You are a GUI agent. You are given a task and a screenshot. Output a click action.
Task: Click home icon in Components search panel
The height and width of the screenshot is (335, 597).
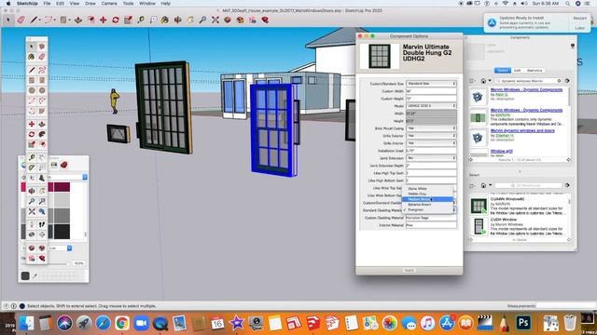483,81
